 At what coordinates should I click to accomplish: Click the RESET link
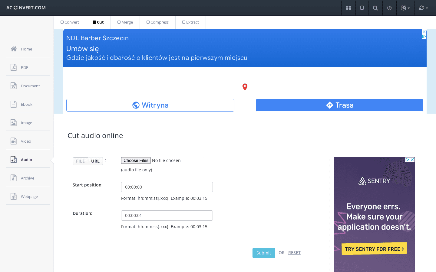pyautogui.click(x=294, y=253)
